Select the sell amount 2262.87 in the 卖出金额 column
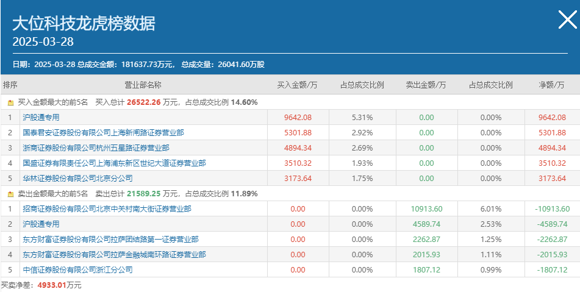This screenshot has width=580, height=292. [x=426, y=240]
